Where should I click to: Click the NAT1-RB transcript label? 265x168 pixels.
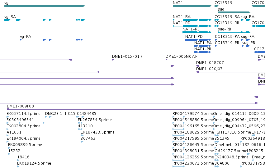pyautogui.click(x=191, y=29)
